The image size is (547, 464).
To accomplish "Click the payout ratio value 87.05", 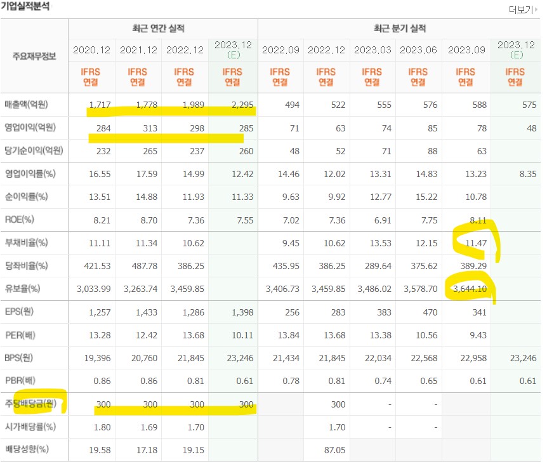I will pos(334,451).
